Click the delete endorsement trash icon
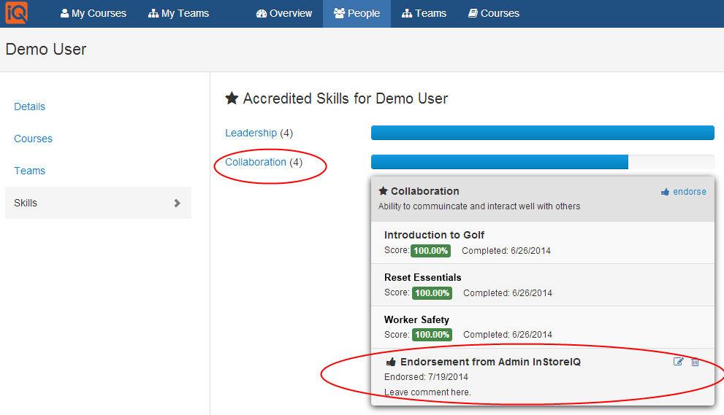The height and width of the screenshot is (415, 724). [x=695, y=362]
